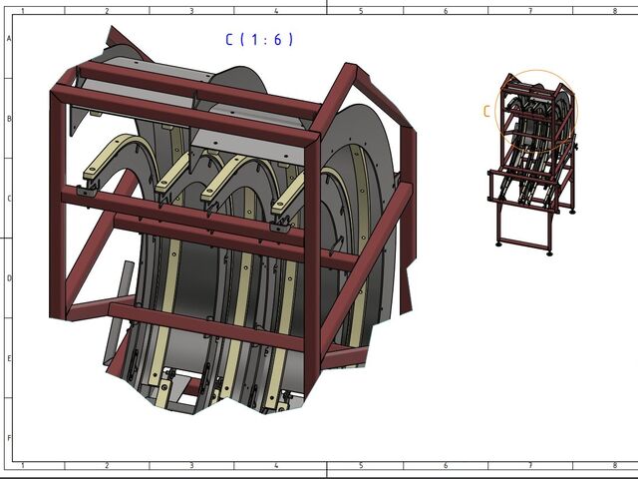
Task: Click the orange letter C detail marker
Action: tap(486, 111)
